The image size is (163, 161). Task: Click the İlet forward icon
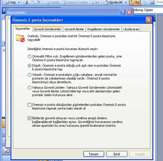coord(92,2)
